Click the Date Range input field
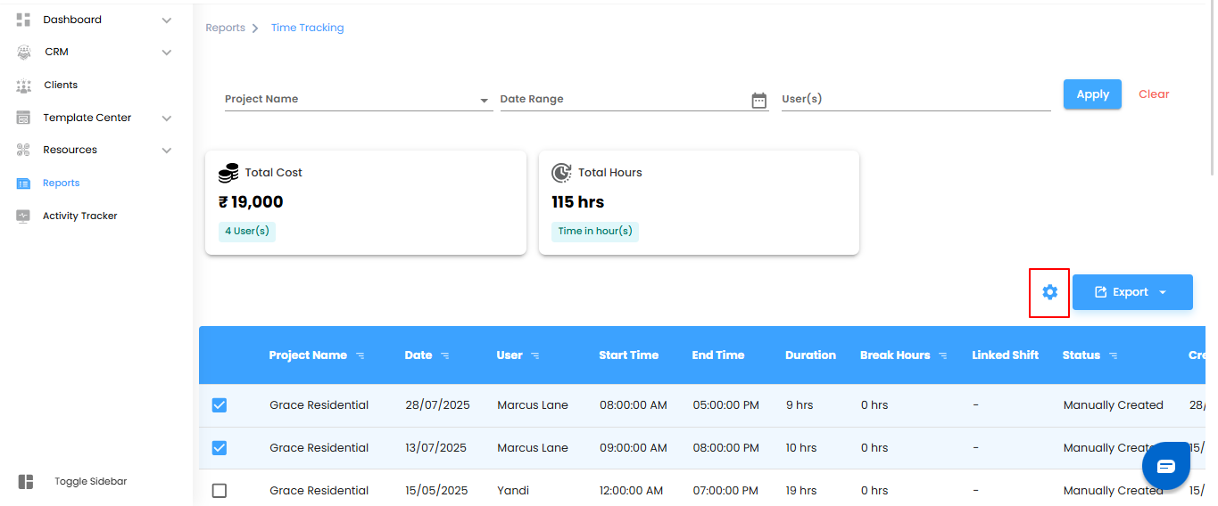Image resolution: width=1218 pixels, height=506 pixels. click(x=634, y=100)
